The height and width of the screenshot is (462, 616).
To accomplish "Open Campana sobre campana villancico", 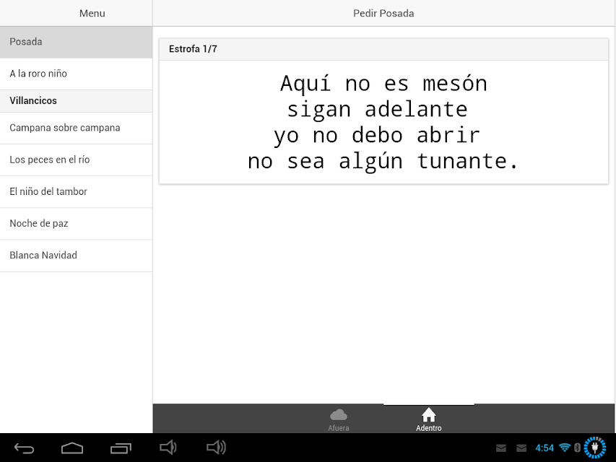I will (77, 128).
